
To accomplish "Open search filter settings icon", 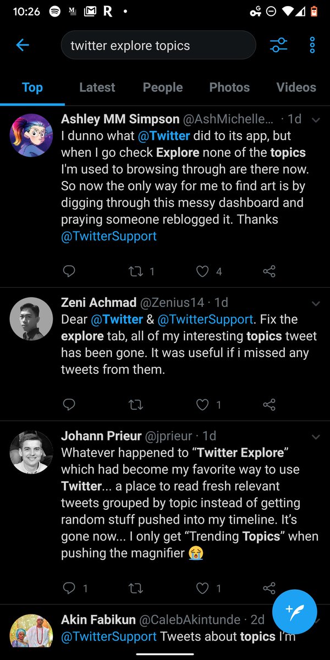I will [278, 45].
